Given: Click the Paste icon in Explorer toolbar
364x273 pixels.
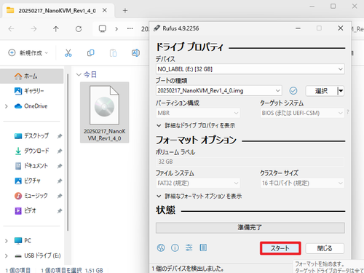Looking at the screenshot, I should [113, 52].
